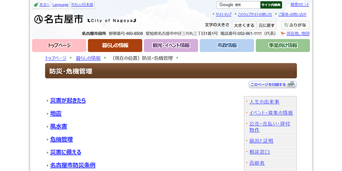
Task: Open the 暮らしの情報 navigation tab
Action: pyautogui.click(x=115, y=45)
